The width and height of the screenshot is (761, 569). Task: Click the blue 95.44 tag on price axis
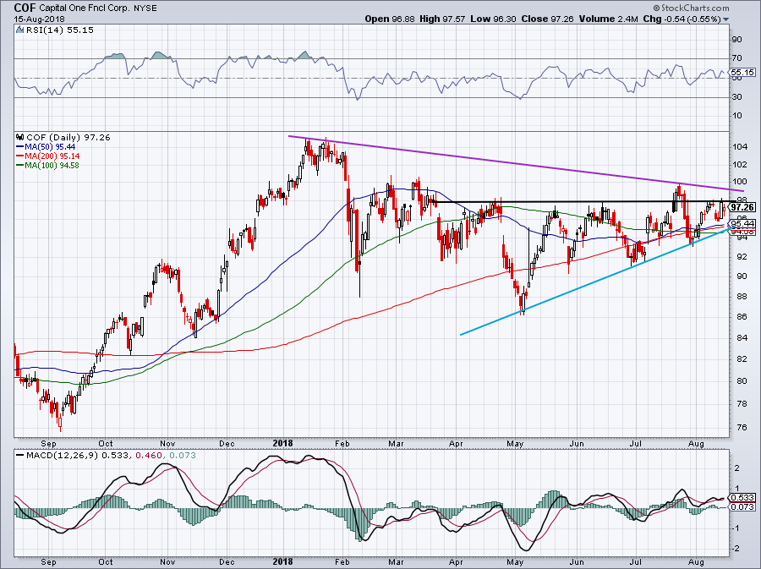pos(742,223)
